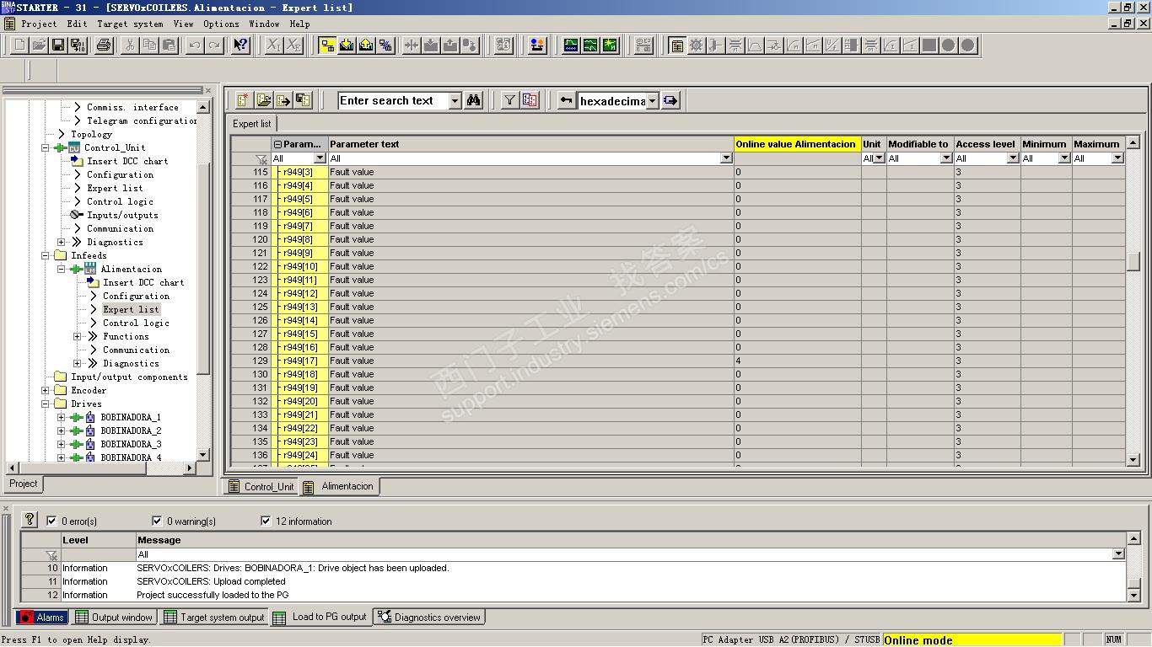Select Insert DCC chart under Alimentacion
Image resolution: width=1152 pixels, height=647 pixels.
tap(143, 282)
